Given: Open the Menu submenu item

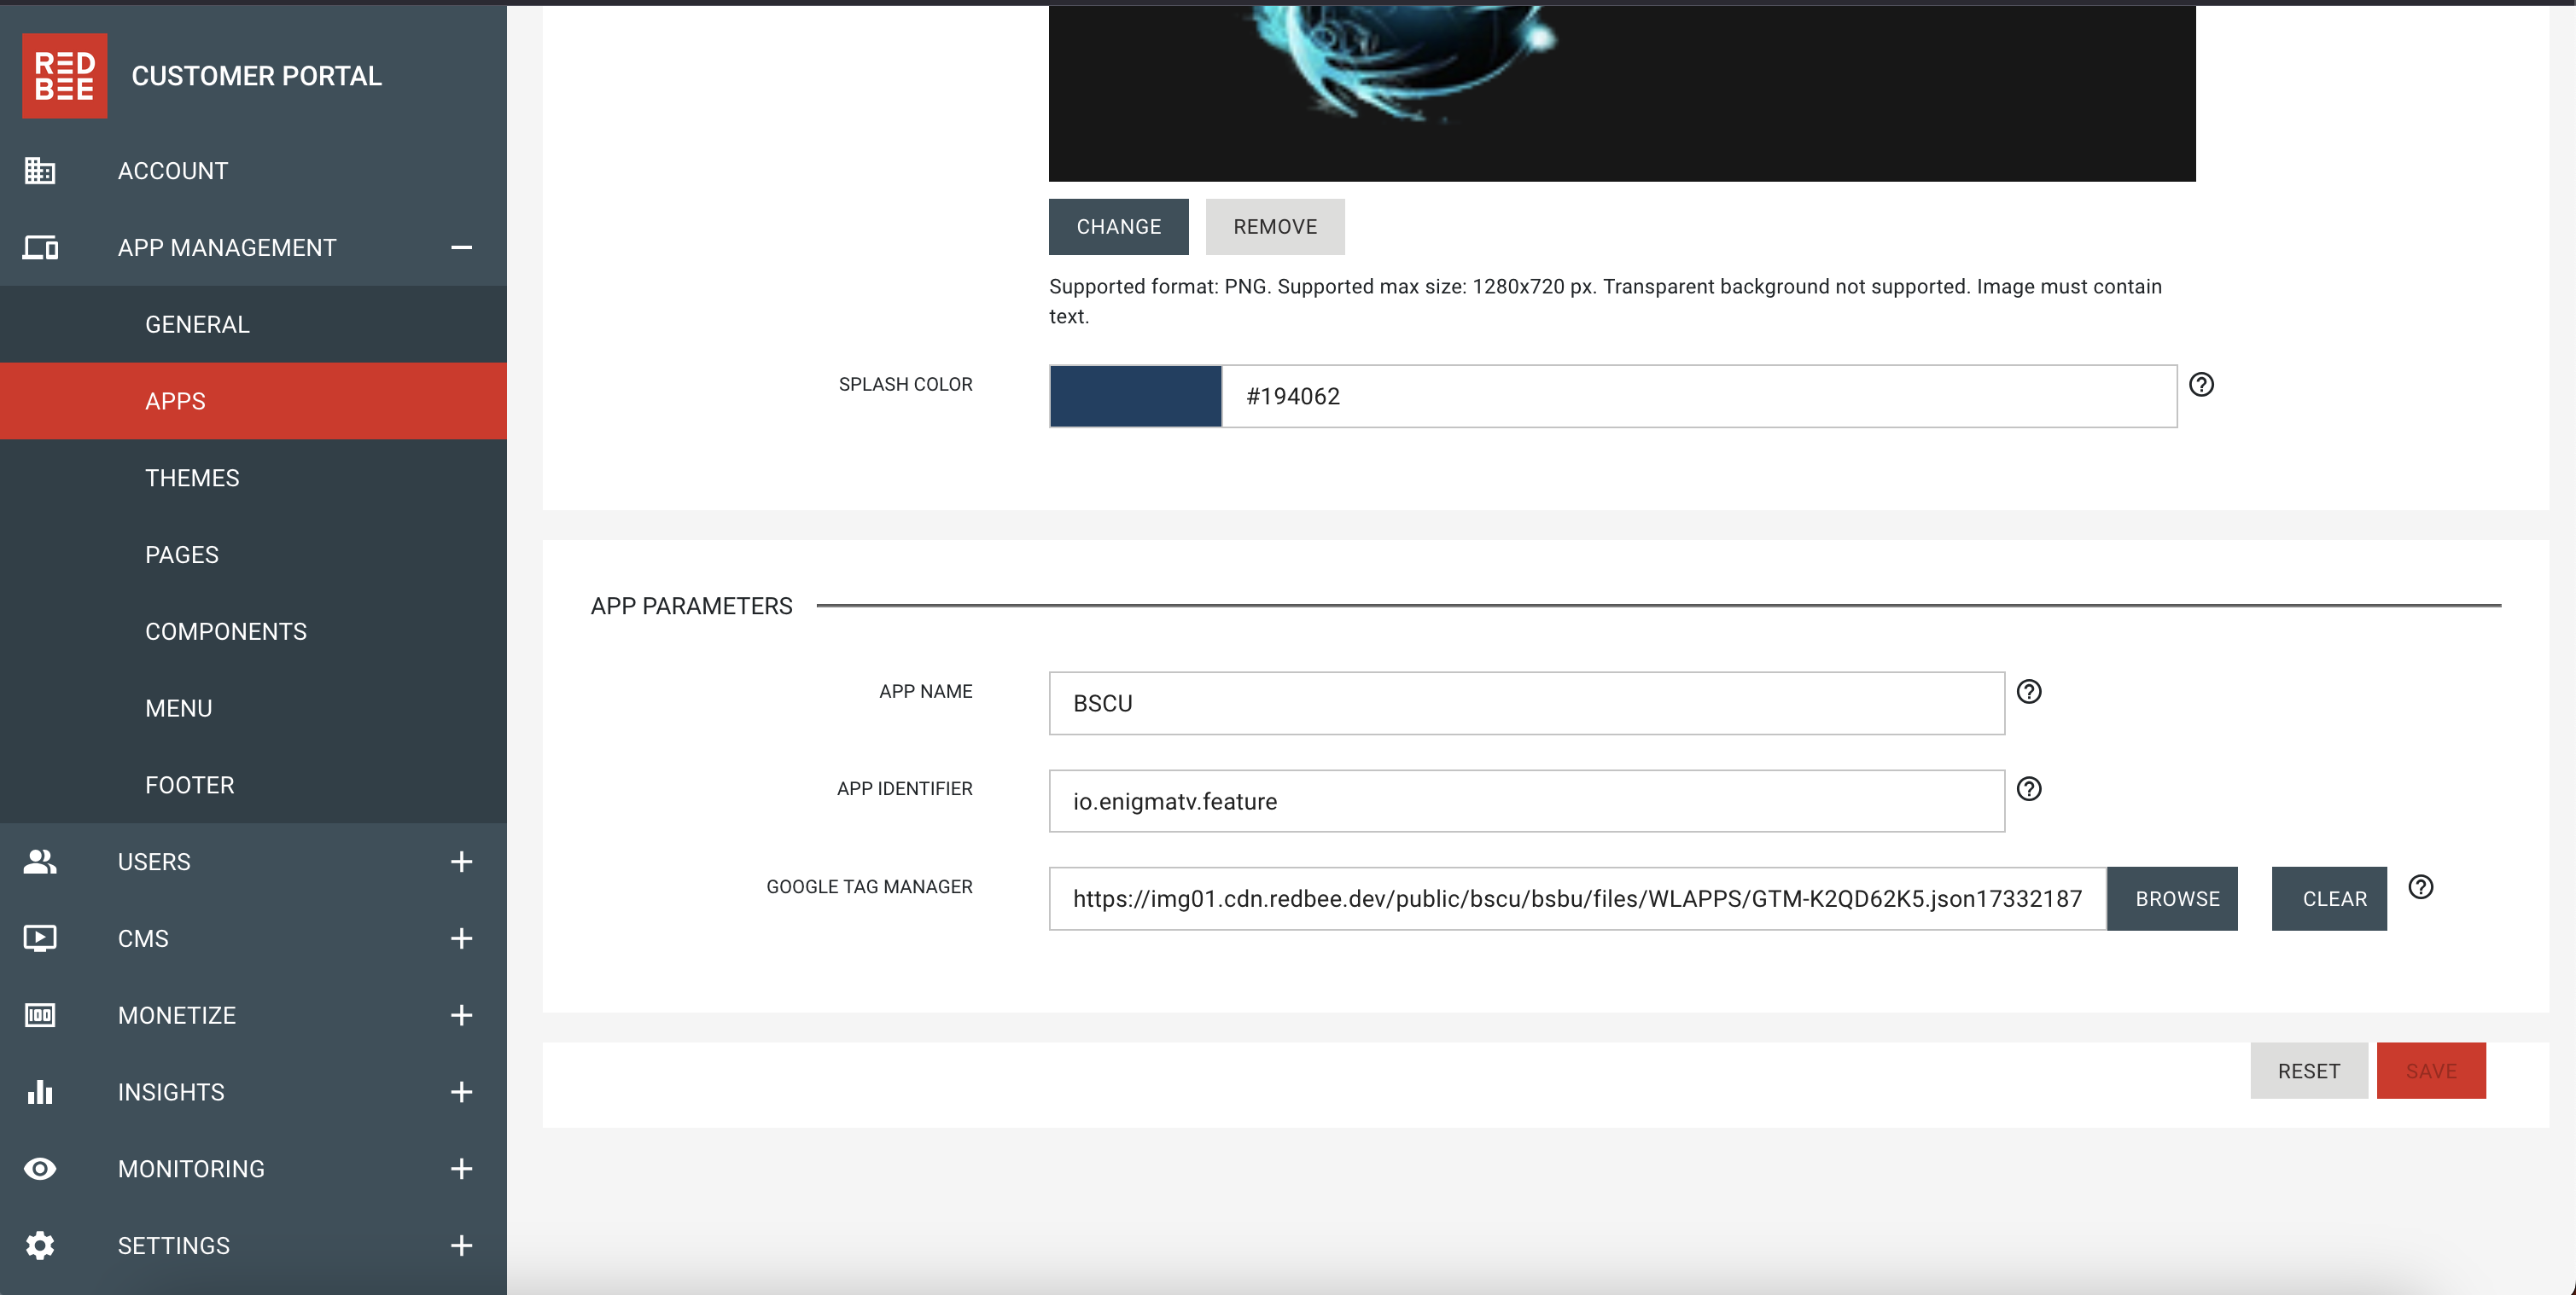Looking at the screenshot, I should pos(253,708).
